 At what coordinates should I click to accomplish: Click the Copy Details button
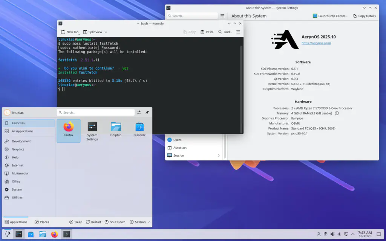[364, 16]
